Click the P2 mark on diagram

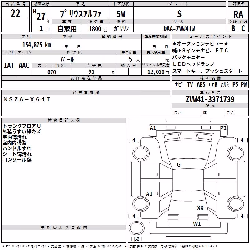point(223,128)
